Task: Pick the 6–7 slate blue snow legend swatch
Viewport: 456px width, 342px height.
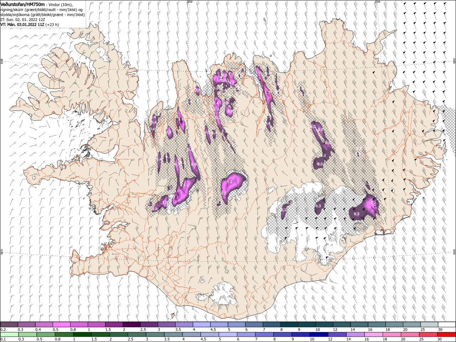Action: tap(254, 325)
